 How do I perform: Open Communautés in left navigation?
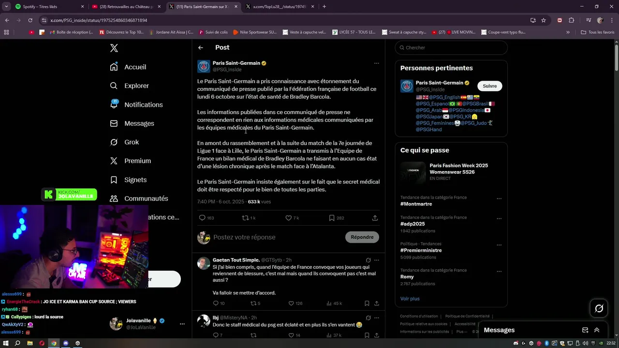coord(139,198)
